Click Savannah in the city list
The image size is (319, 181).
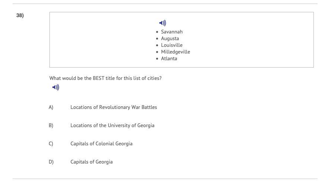pyautogui.click(x=172, y=32)
